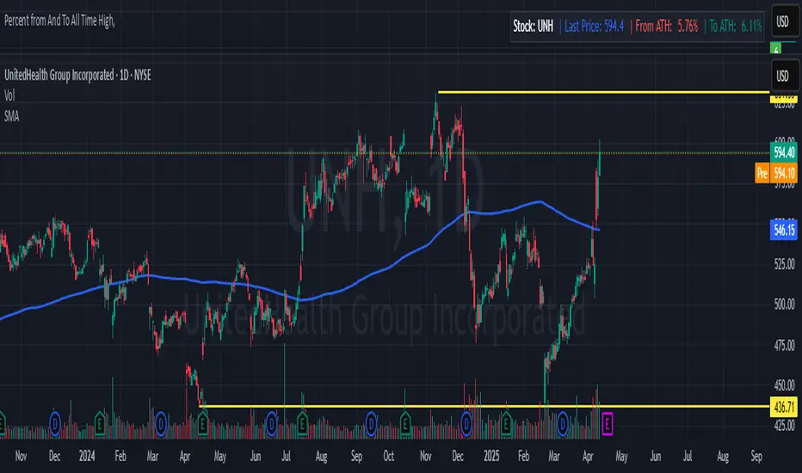
Task: Select the Vol indicator legend label
Action: point(9,95)
